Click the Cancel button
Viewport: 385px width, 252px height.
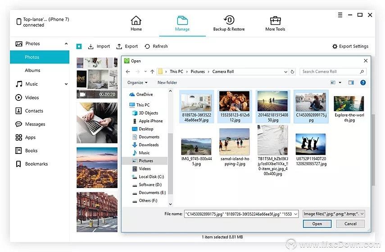tap(350, 224)
